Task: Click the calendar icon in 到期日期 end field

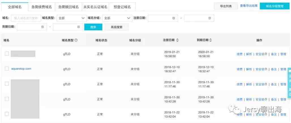Action: pyautogui.click(x=78, y=27)
